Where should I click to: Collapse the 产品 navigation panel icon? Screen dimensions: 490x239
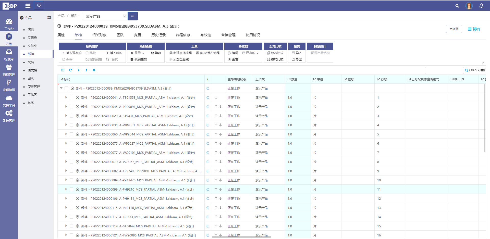pyautogui.click(x=49, y=18)
